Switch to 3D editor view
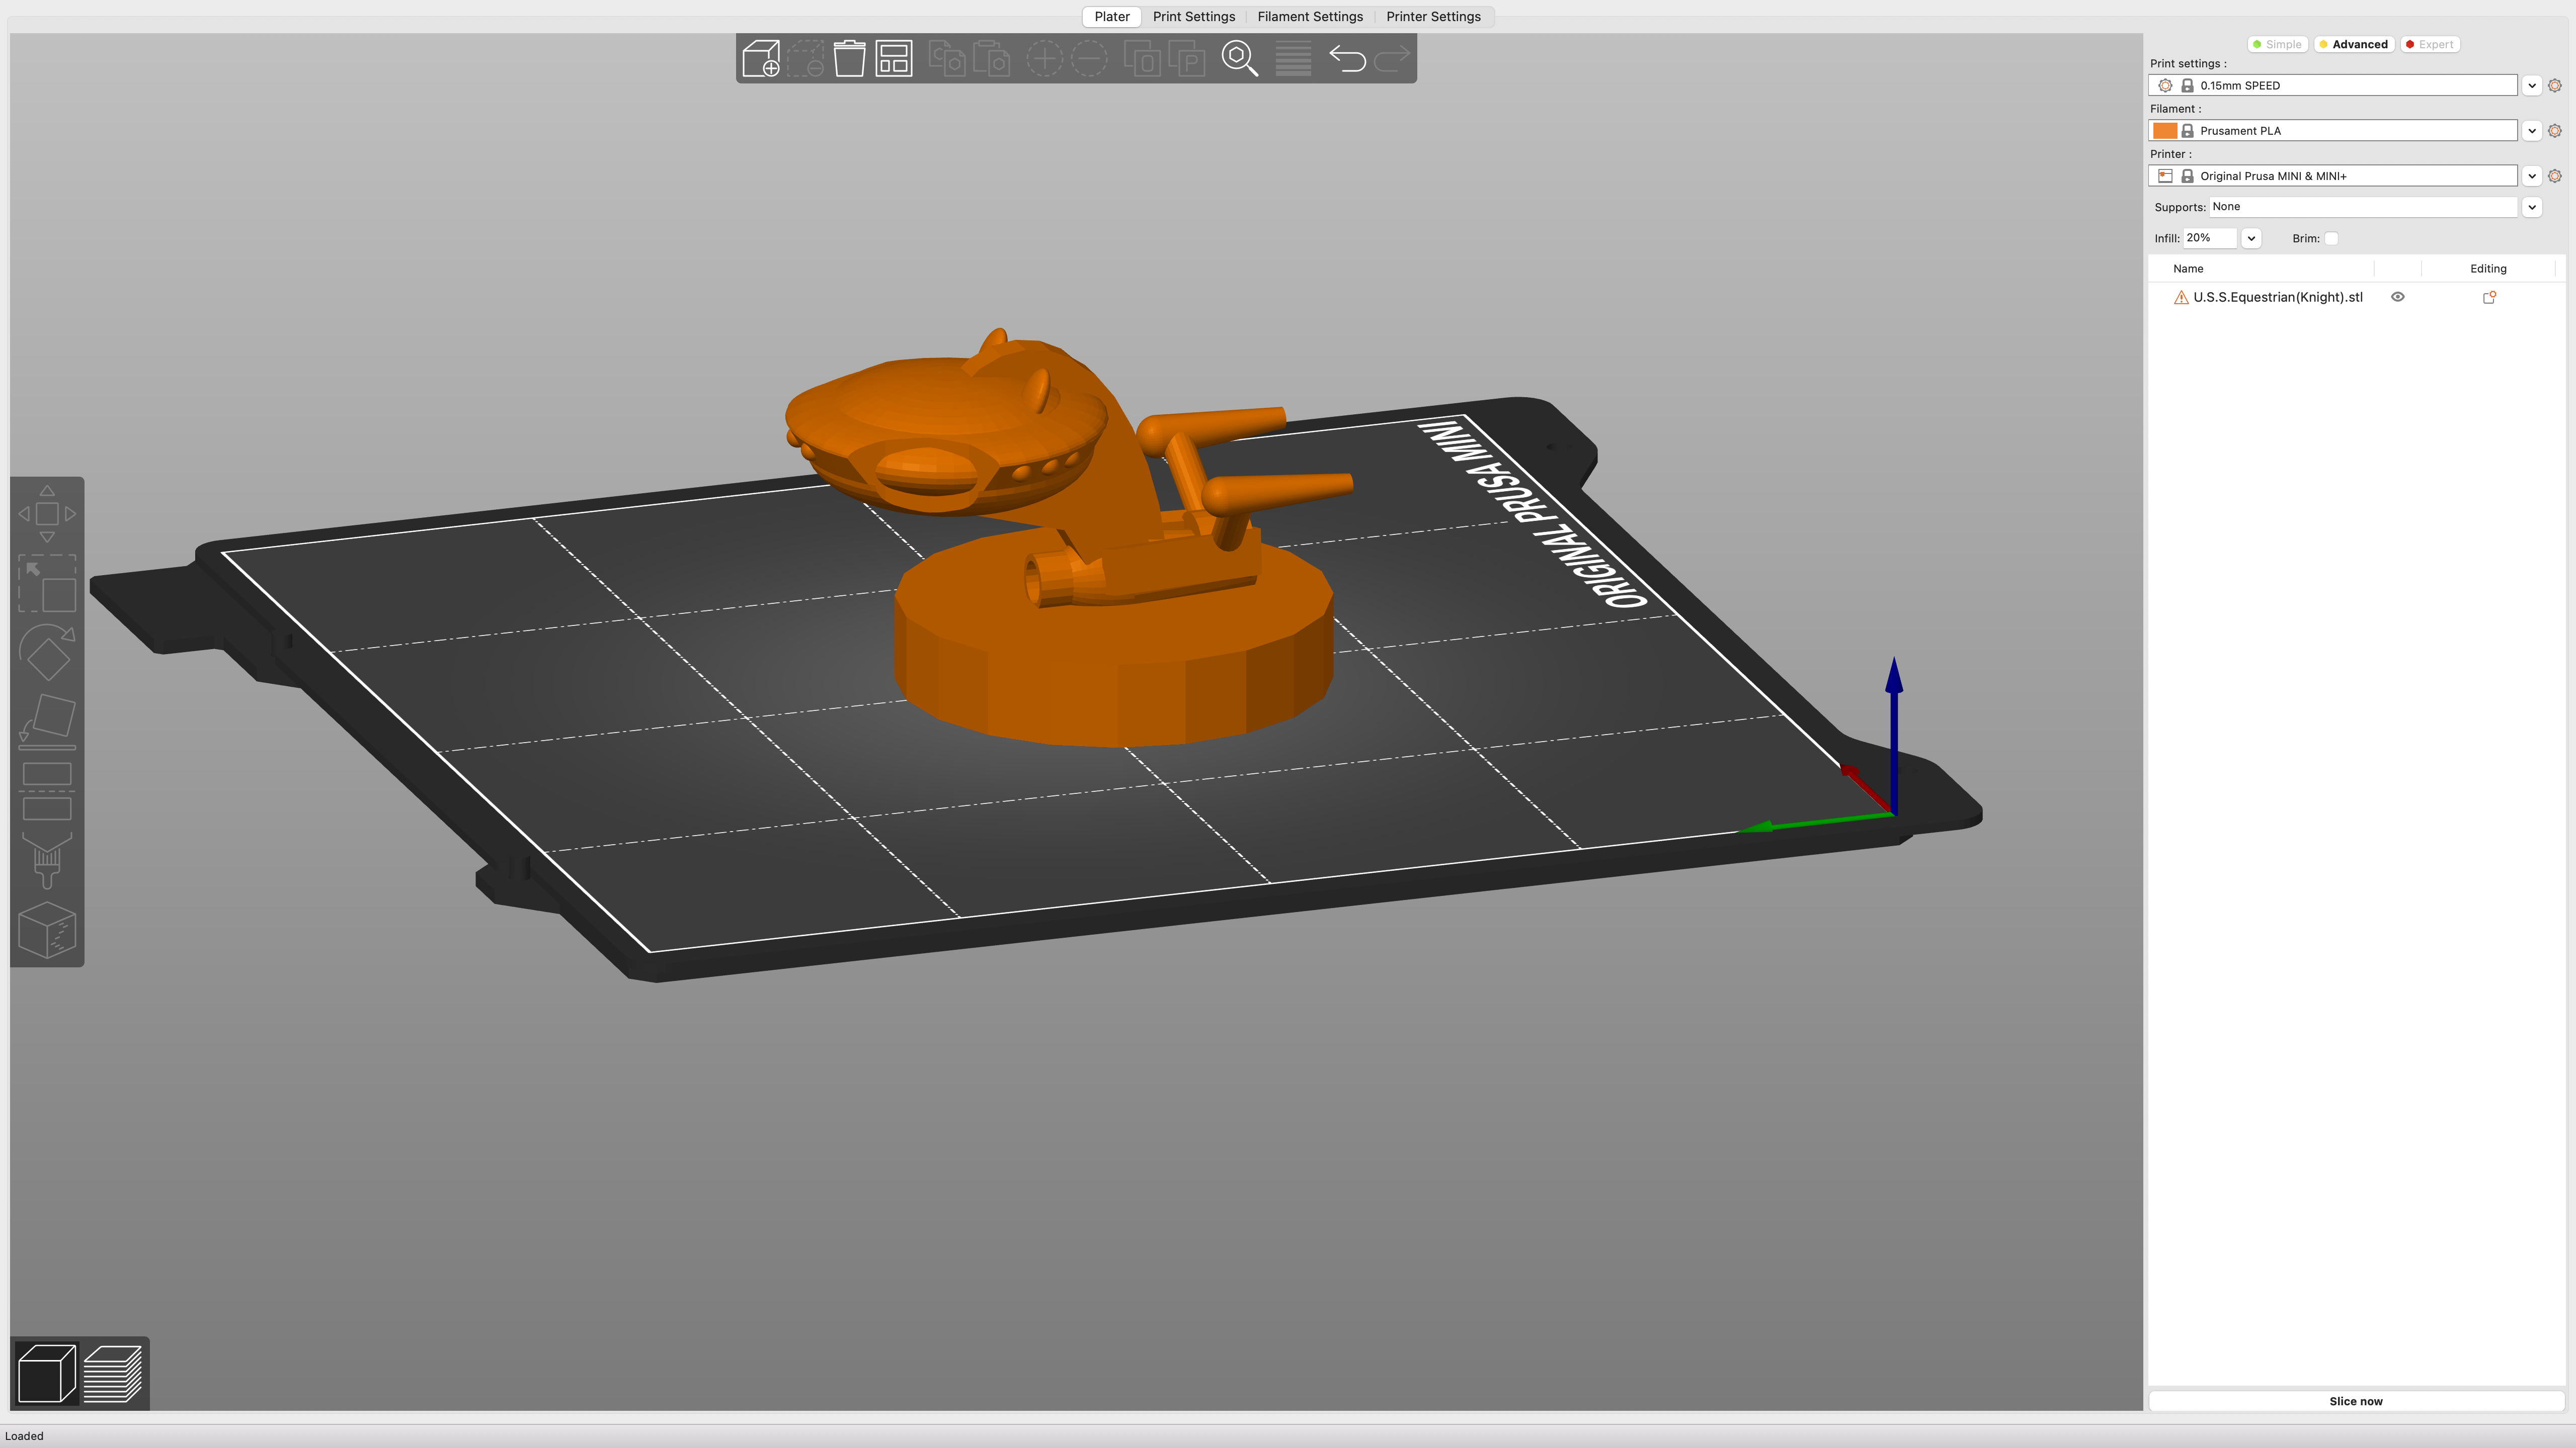Viewport: 2576px width, 1448px height. pyautogui.click(x=47, y=1373)
